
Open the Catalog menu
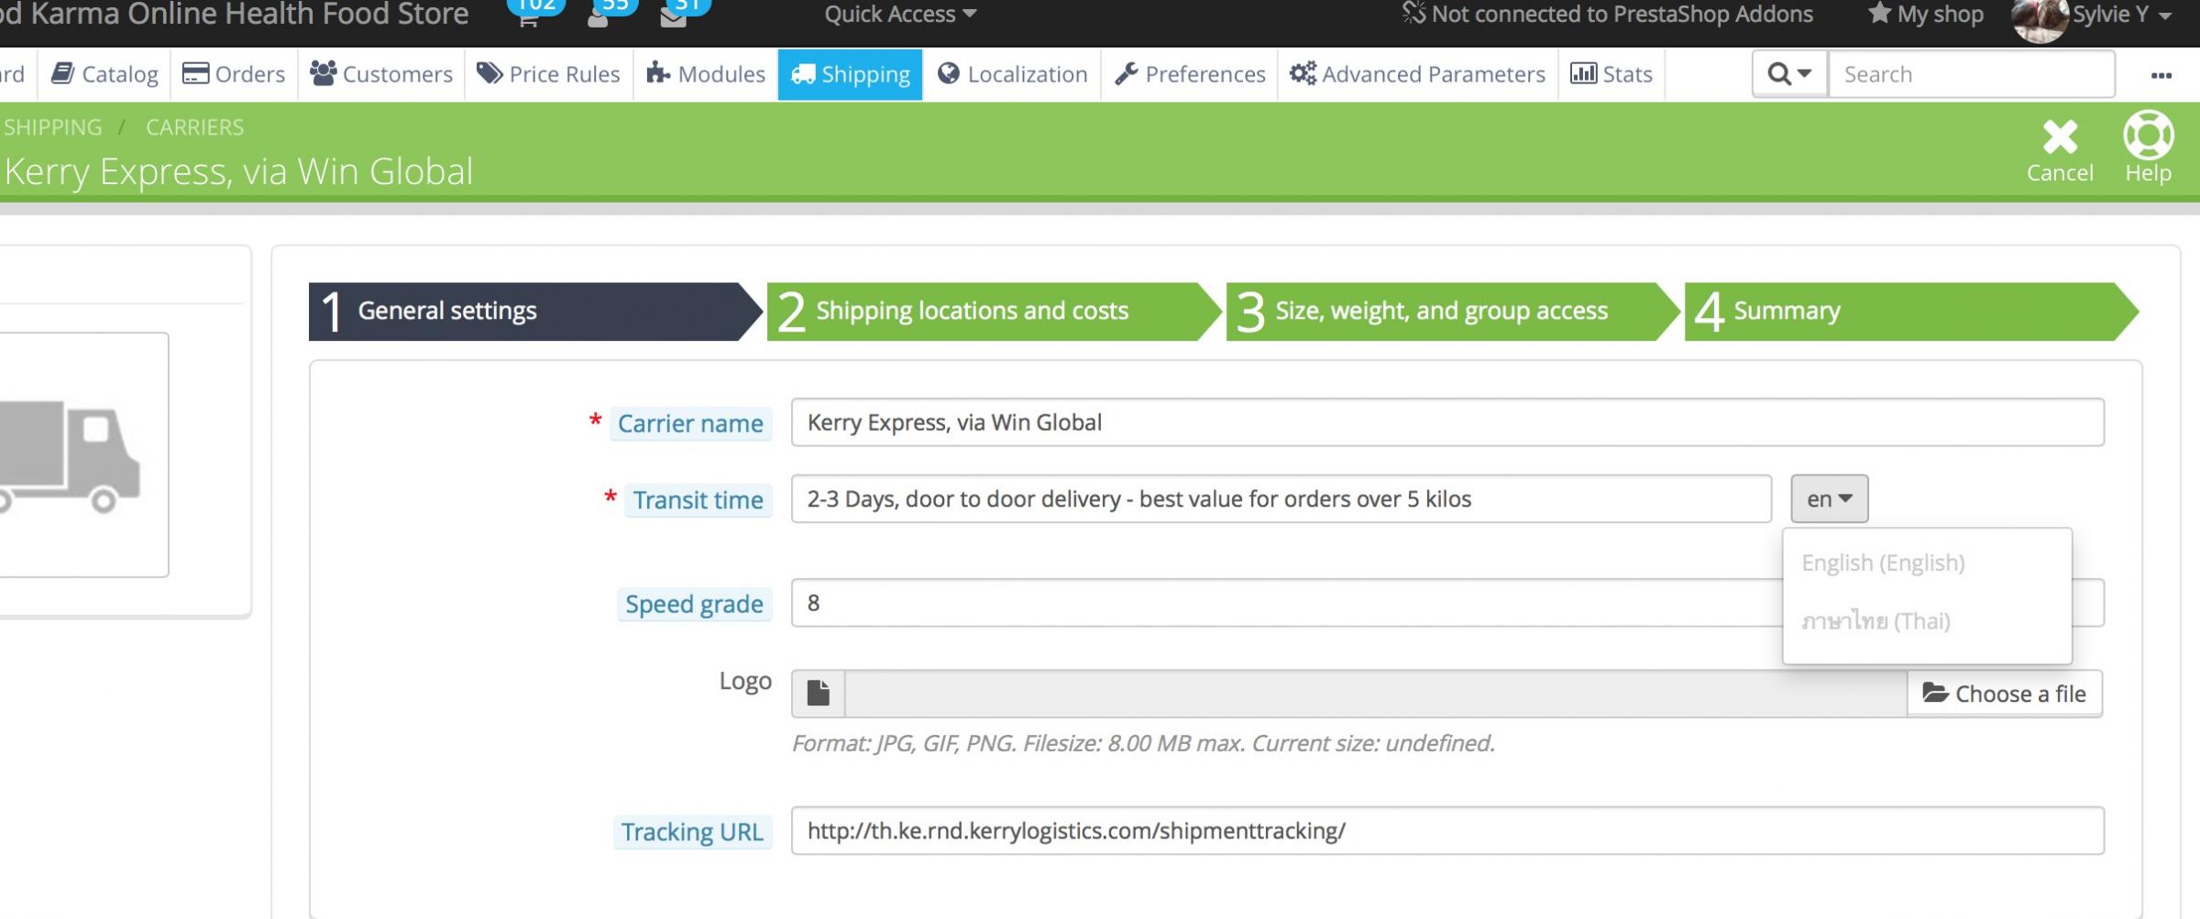point(104,74)
